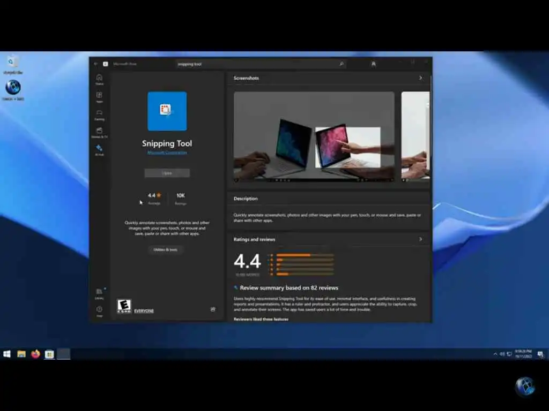
Task: Click the Open button for Snipping Tool
Action: (167, 173)
